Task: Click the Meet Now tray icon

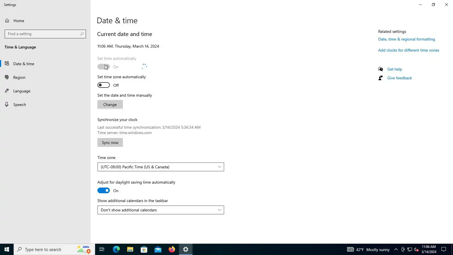Action: [403, 250]
